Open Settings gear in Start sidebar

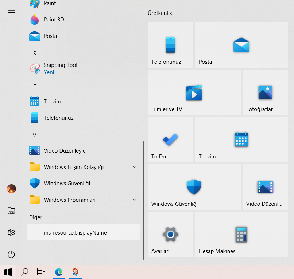click(11, 232)
